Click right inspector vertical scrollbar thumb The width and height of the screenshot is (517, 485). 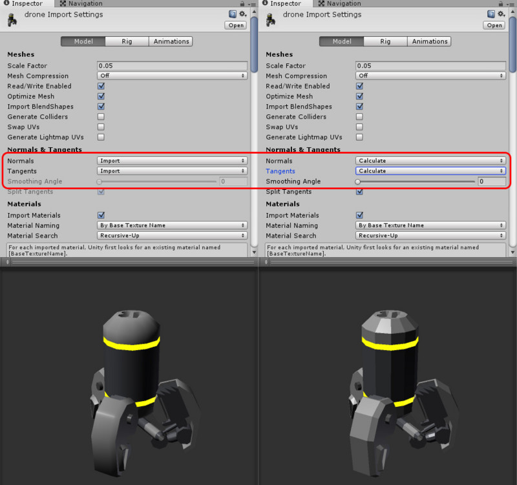(x=512, y=44)
